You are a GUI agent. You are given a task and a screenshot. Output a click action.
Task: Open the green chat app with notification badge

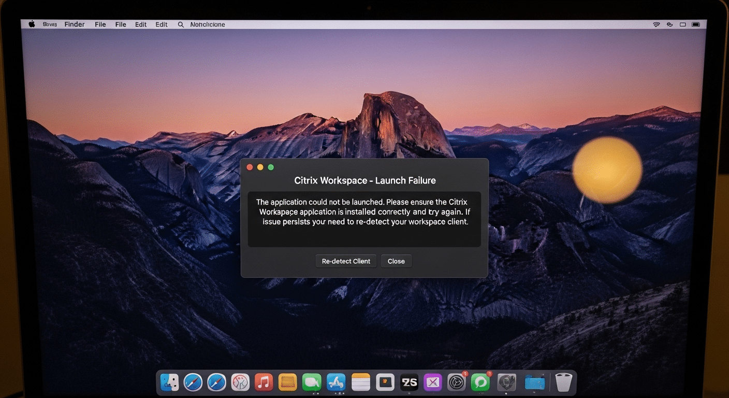(x=480, y=382)
